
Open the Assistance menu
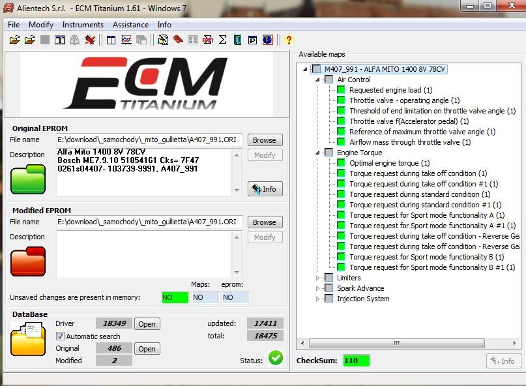pos(130,25)
